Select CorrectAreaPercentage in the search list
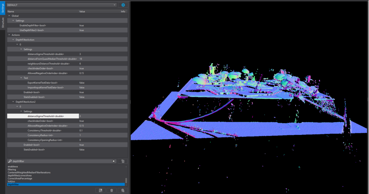This screenshot has height=194, width=369. [20, 179]
